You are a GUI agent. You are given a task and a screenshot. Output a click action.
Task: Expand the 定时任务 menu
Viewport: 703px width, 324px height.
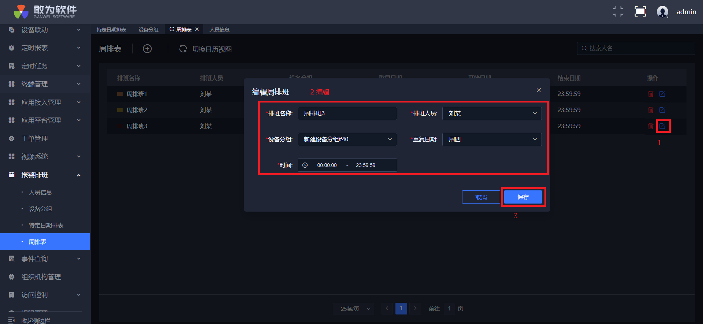click(79, 66)
